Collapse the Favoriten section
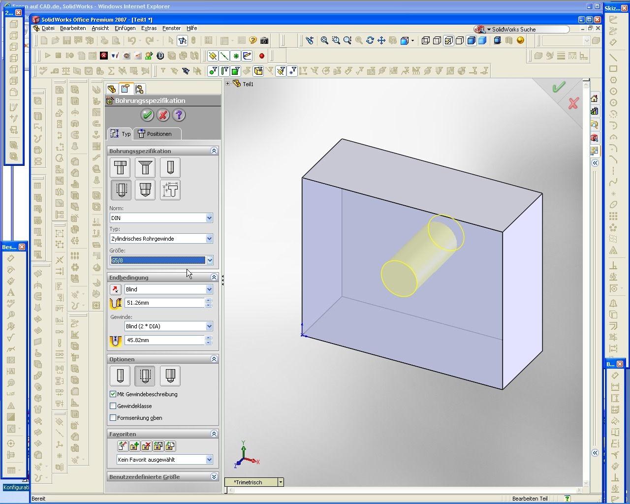630x504 pixels. 214,434
